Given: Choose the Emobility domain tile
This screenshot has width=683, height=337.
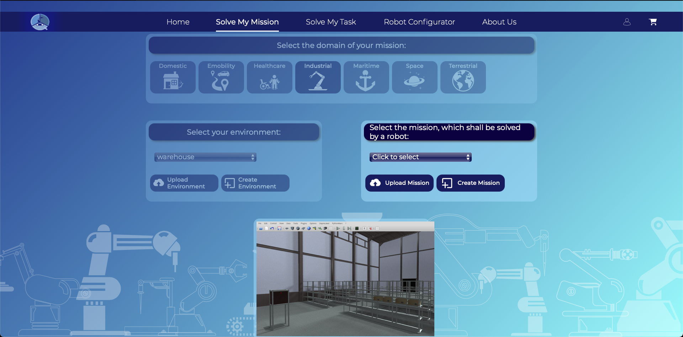Looking at the screenshot, I should [221, 77].
